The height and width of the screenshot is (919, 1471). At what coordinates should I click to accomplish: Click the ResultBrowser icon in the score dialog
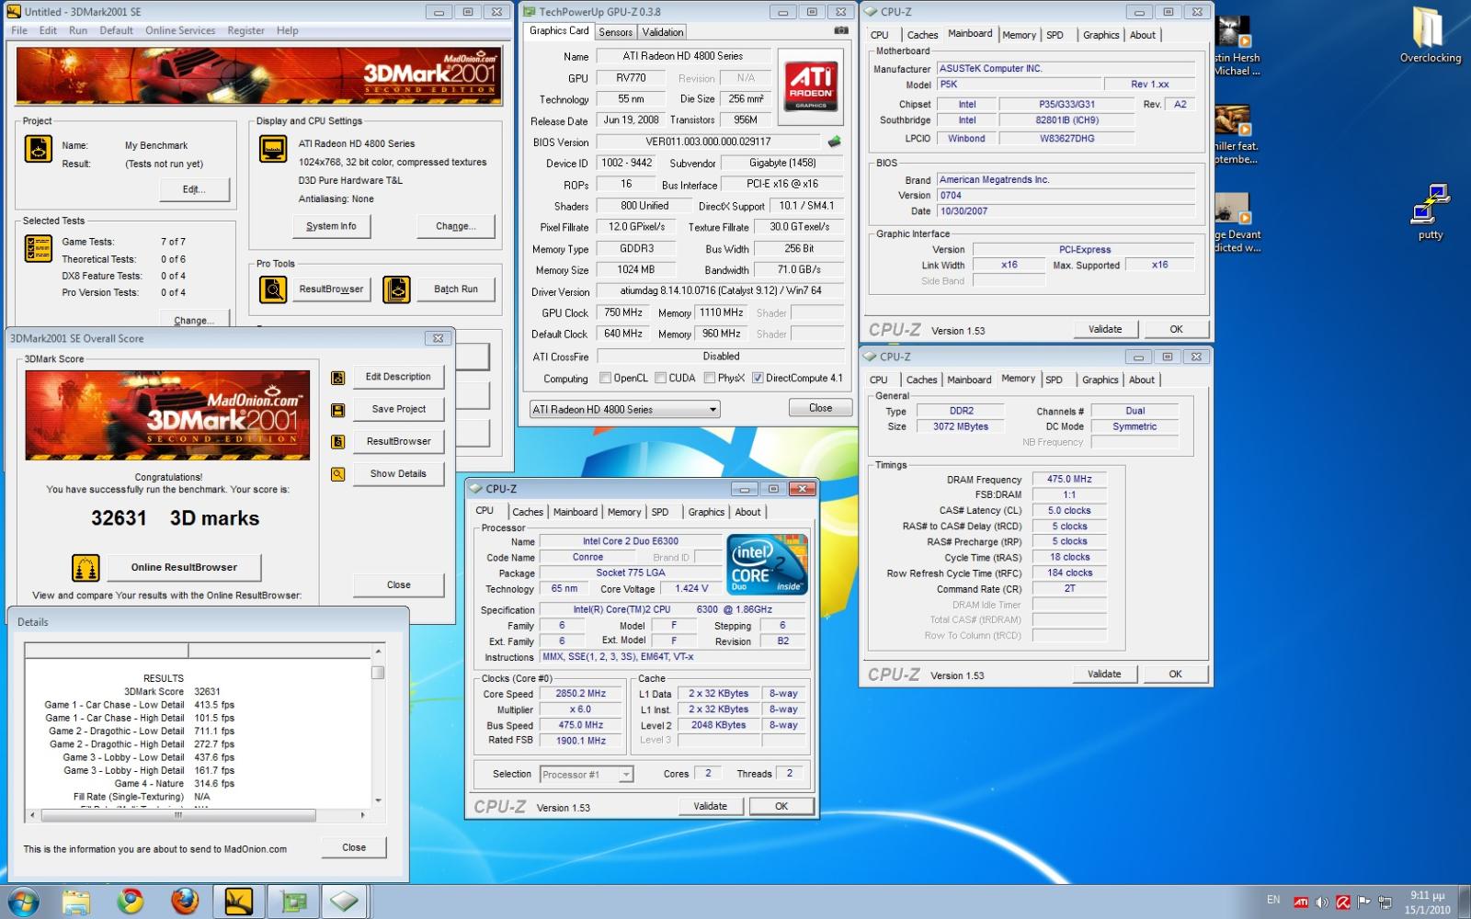(x=338, y=442)
